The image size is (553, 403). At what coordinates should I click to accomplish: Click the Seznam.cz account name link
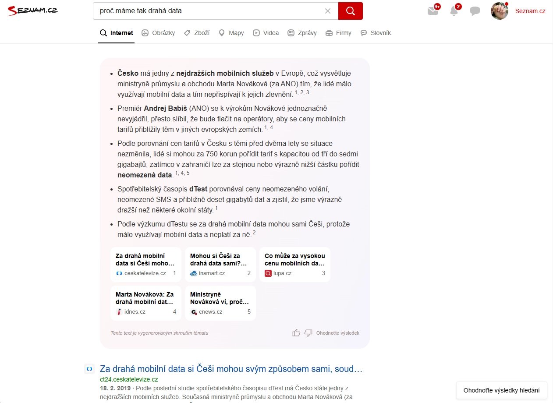530,11
